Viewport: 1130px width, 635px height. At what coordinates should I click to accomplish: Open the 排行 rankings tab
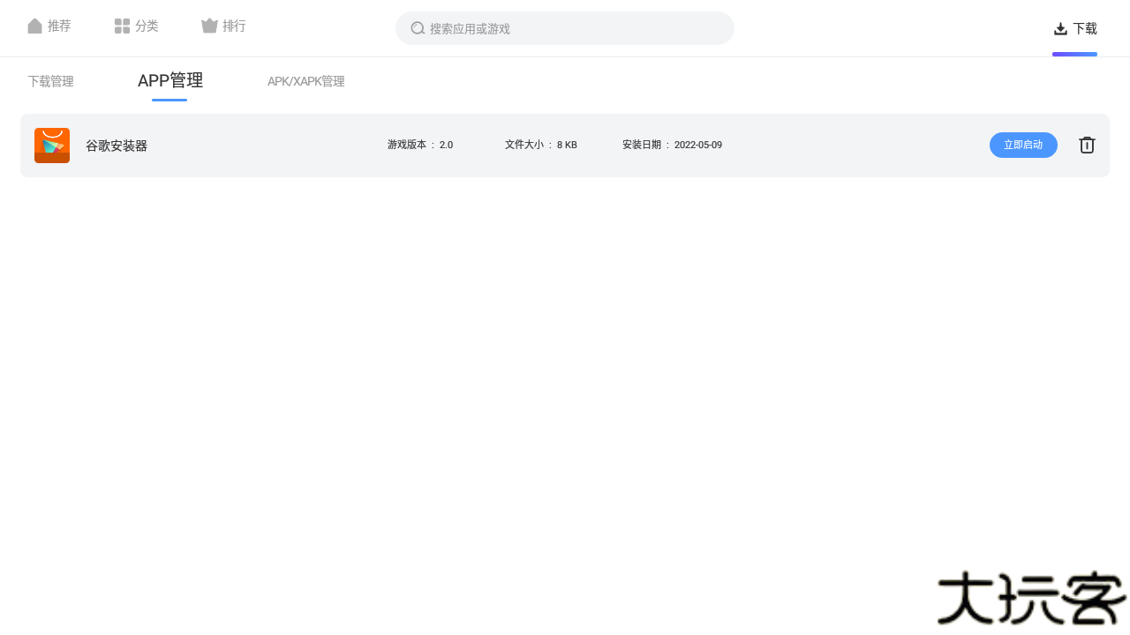(x=223, y=26)
